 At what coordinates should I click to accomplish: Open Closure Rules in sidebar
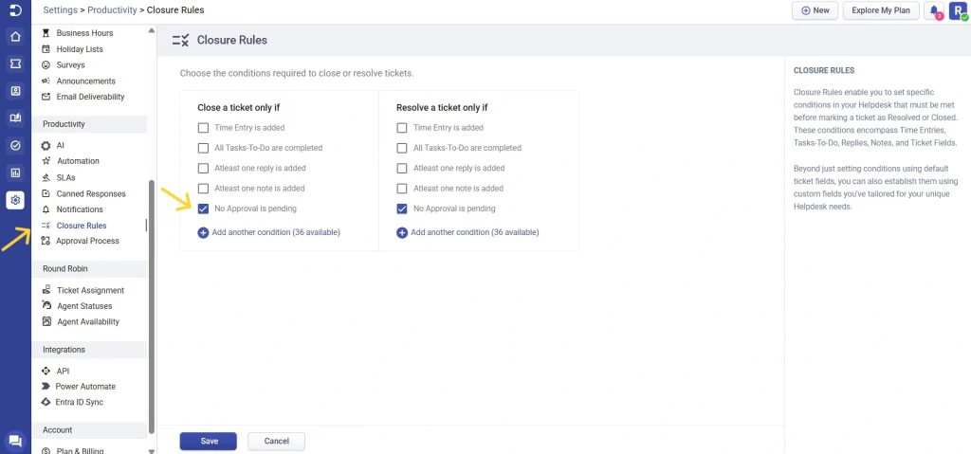82,226
